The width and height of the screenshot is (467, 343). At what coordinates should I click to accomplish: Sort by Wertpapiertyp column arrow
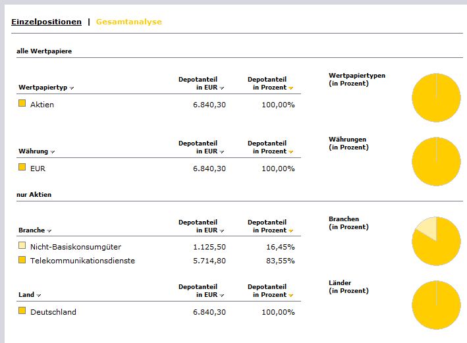(x=72, y=88)
